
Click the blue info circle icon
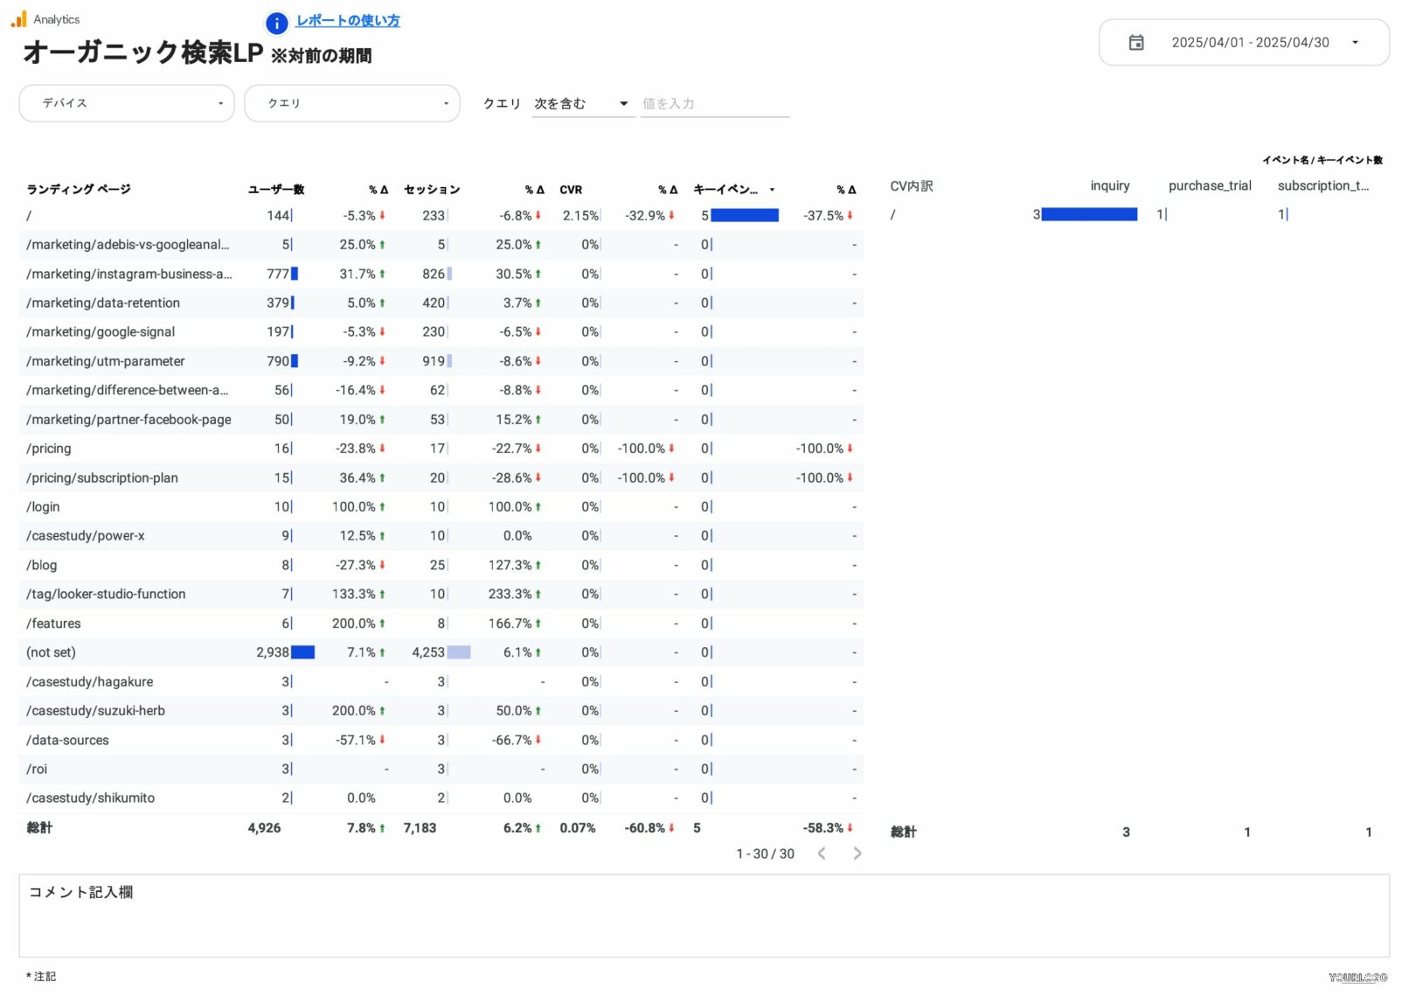(x=276, y=24)
